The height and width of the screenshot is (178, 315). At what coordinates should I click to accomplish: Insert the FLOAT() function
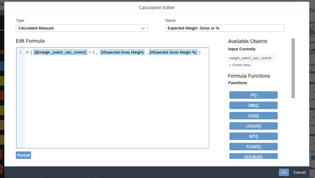point(253,147)
